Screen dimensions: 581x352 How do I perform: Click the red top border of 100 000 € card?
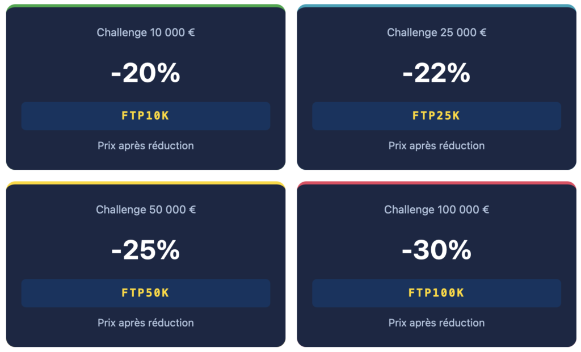pyautogui.click(x=436, y=183)
